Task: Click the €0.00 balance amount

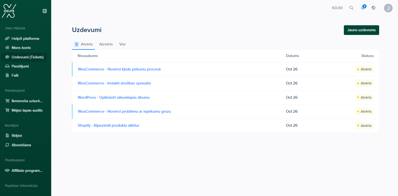Action: pos(337,8)
